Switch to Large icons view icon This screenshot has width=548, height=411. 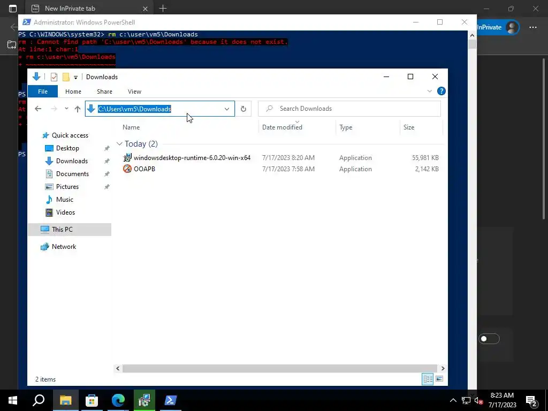click(x=439, y=379)
